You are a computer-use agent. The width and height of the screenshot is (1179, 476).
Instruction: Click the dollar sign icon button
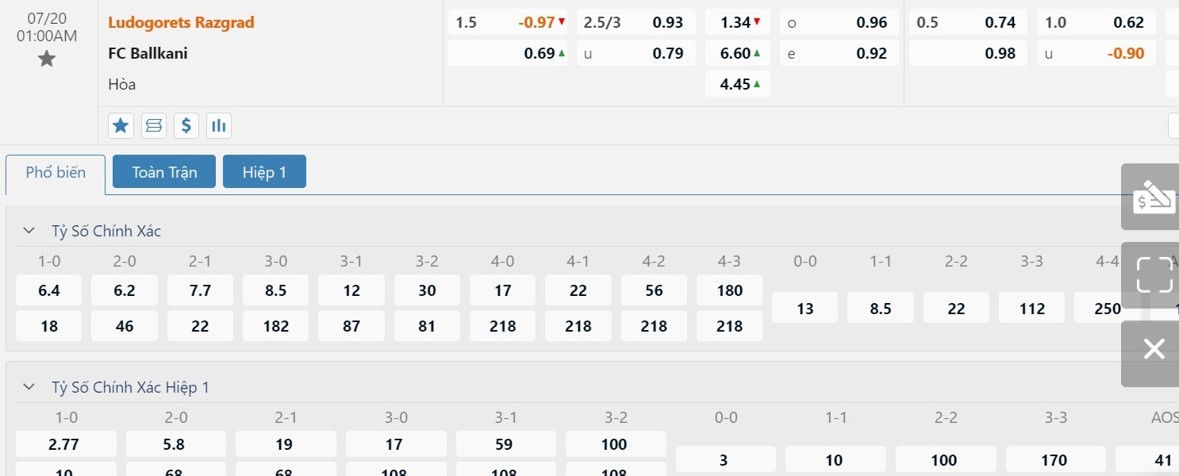(x=186, y=125)
